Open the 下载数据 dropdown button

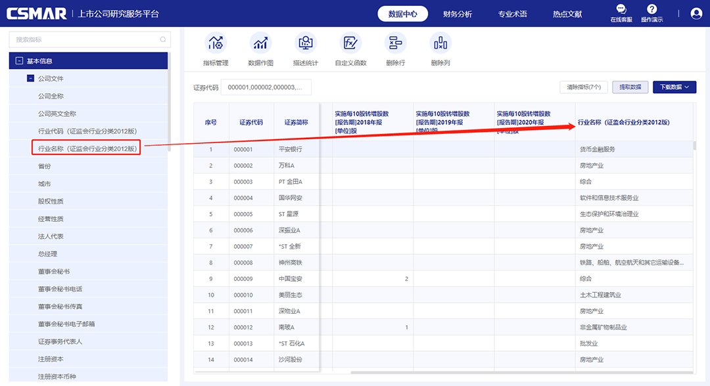pyautogui.click(x=674, y=87)
